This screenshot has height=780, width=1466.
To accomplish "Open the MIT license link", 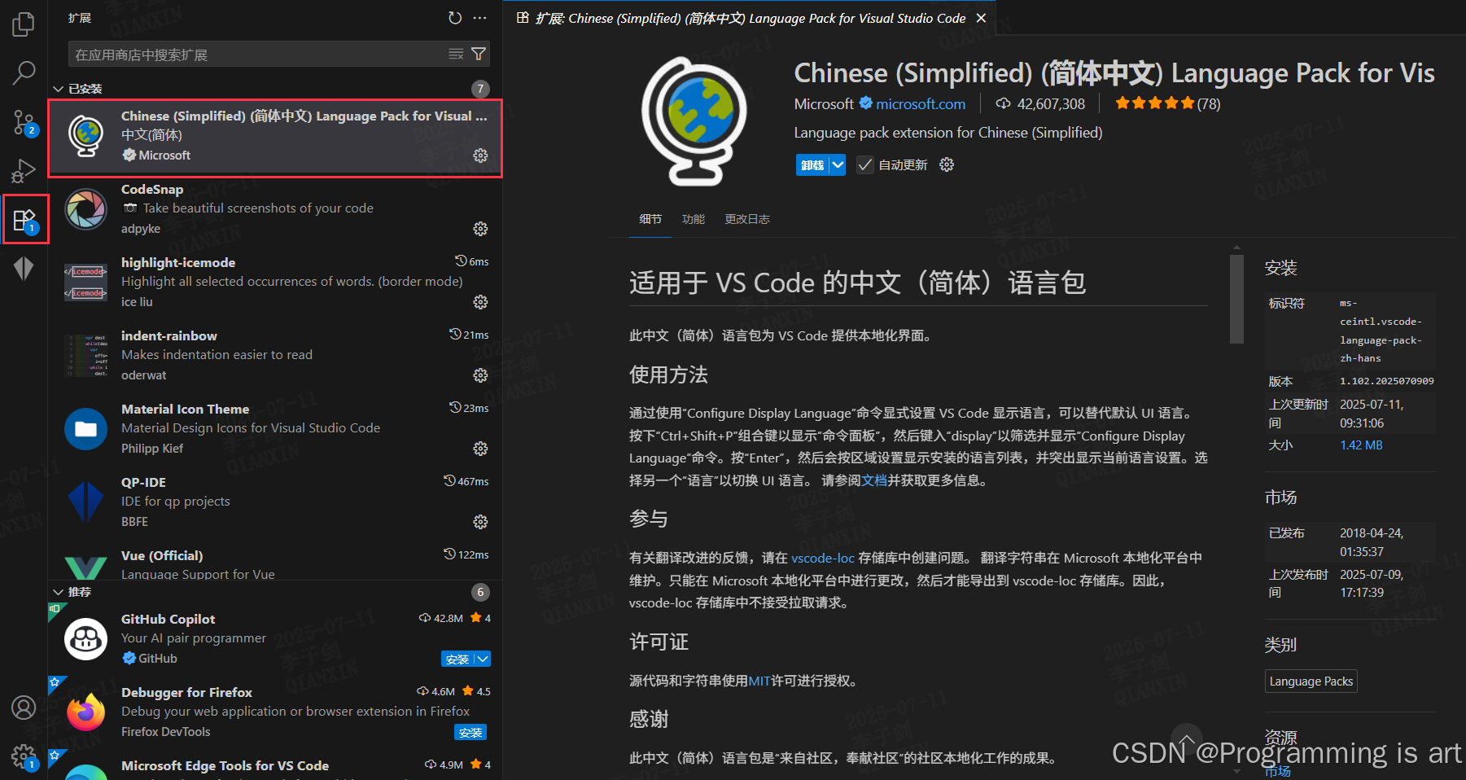I will pos(759,681).
